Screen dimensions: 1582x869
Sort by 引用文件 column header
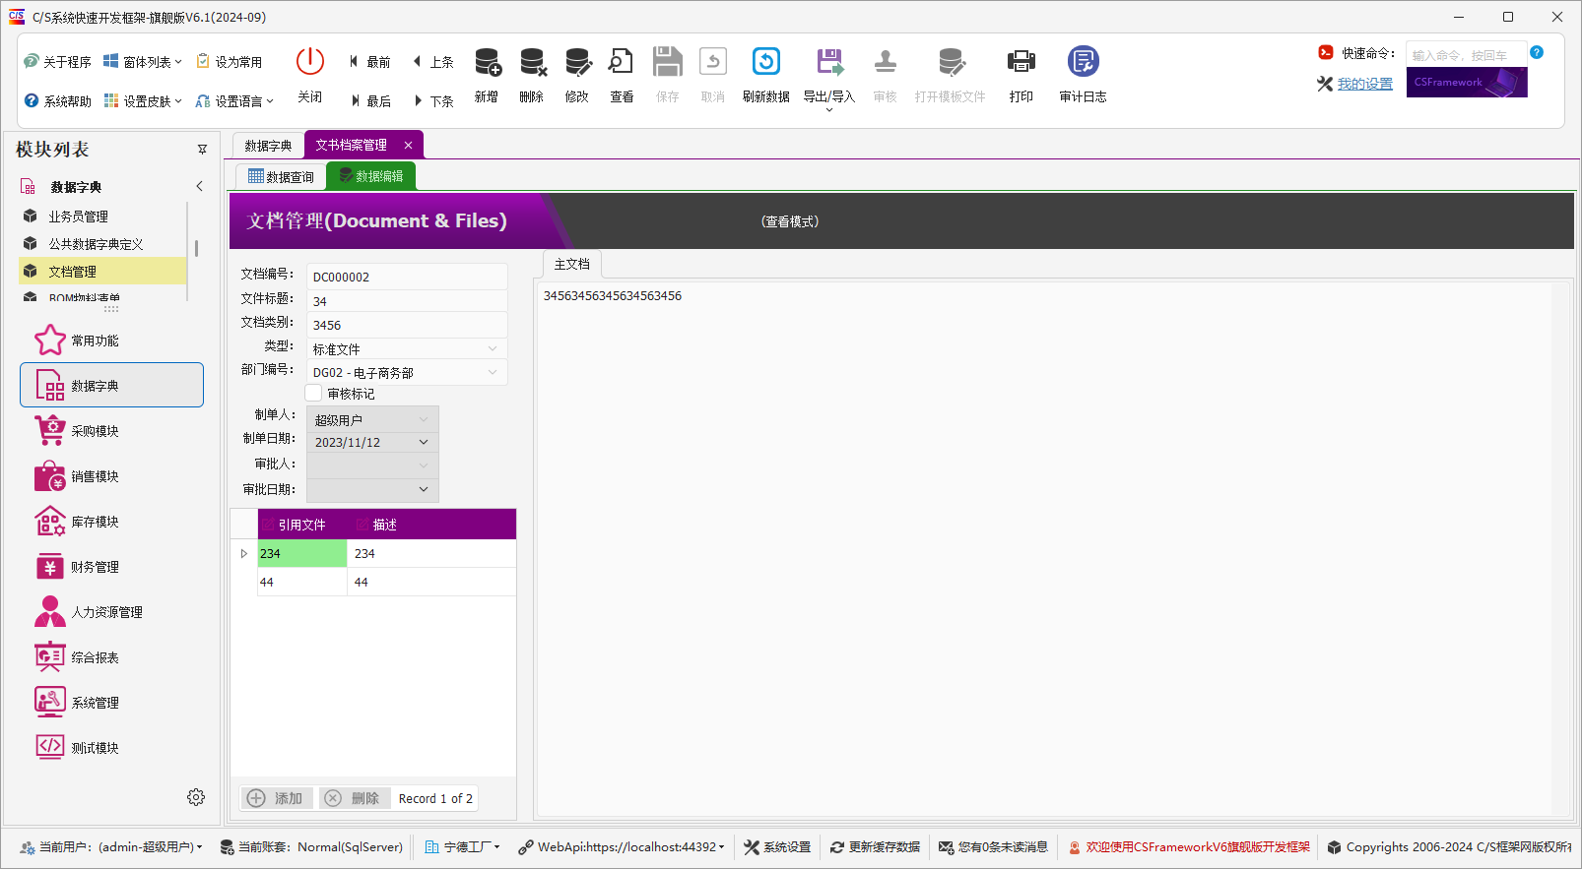coord(302,525)
